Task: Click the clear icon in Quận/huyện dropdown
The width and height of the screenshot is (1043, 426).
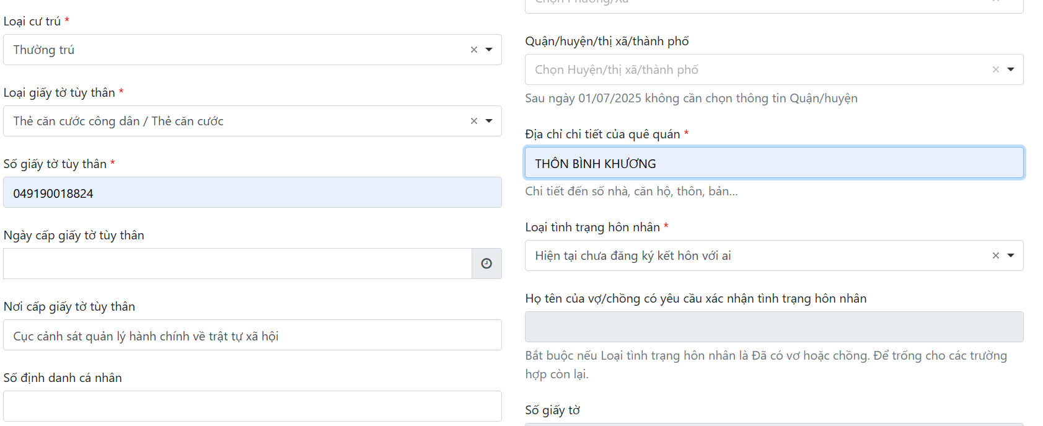Action: [x=995, y=69]
